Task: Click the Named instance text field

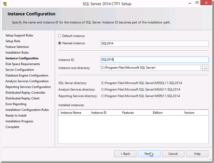Action: tap(154, 43)
